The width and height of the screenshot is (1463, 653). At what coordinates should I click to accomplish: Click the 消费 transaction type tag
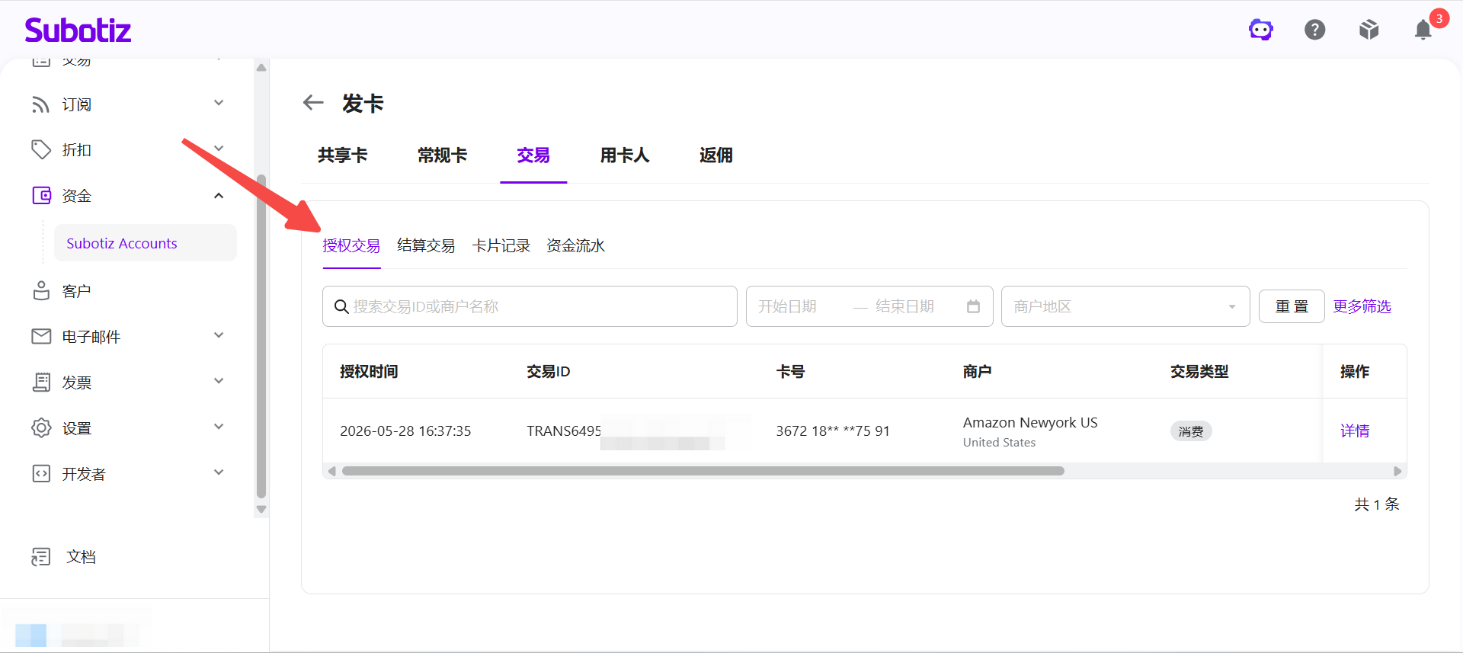[x=1191, y=431]
